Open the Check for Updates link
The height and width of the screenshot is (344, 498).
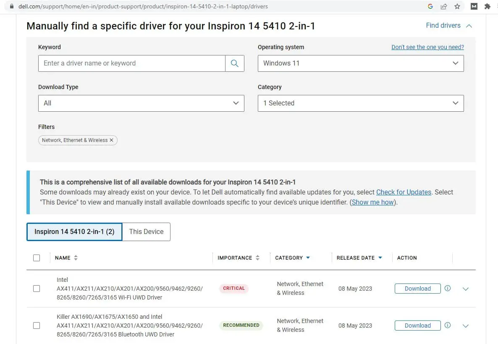404,192
